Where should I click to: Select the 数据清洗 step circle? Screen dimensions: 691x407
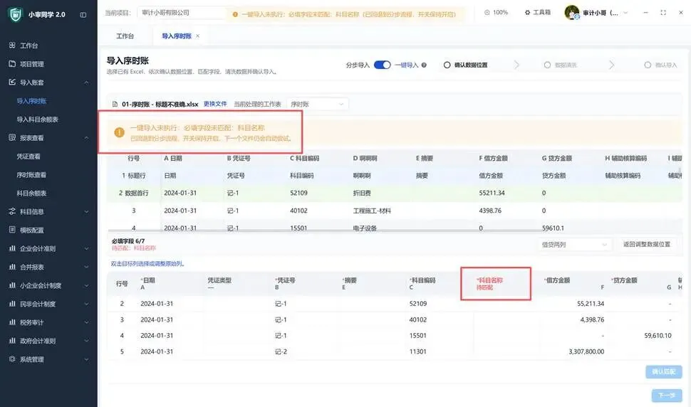point(547,65)
